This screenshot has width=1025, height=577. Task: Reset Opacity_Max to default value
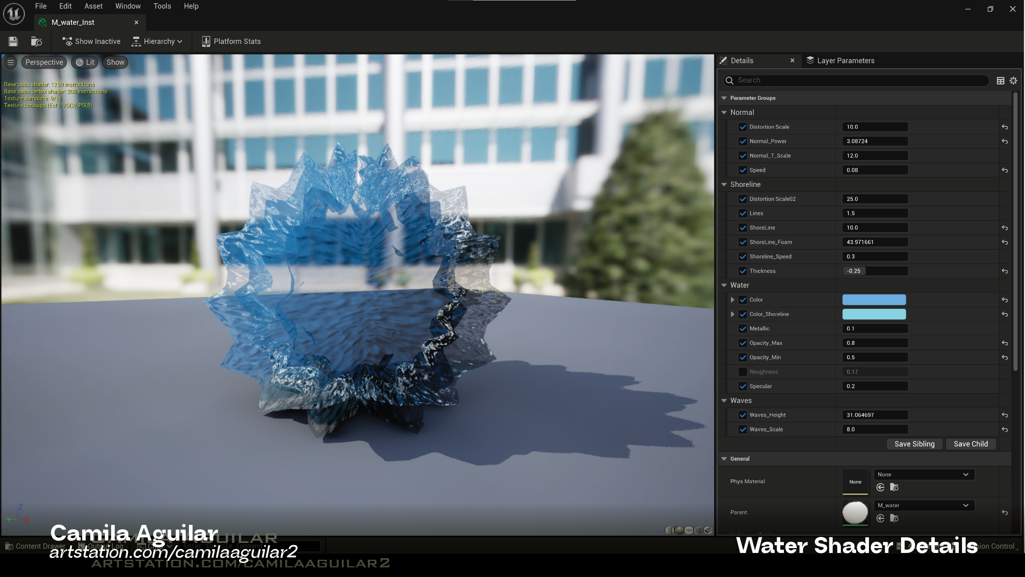1005,343
